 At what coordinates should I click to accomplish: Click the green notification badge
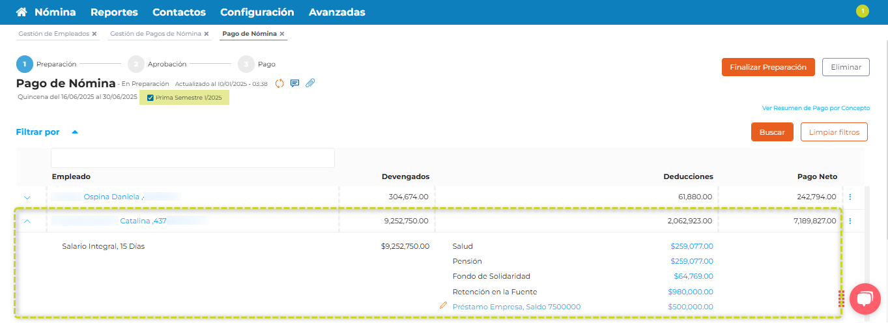(x=862, y=11)
